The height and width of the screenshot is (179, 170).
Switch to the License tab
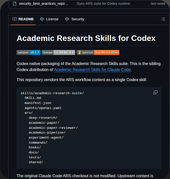point(49,19)
